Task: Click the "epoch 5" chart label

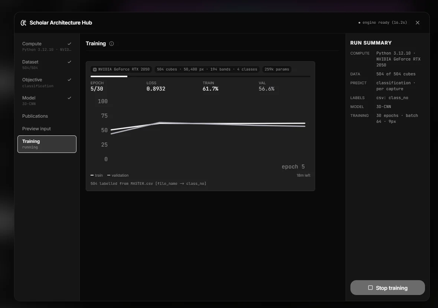Action: tap(293, 167)
